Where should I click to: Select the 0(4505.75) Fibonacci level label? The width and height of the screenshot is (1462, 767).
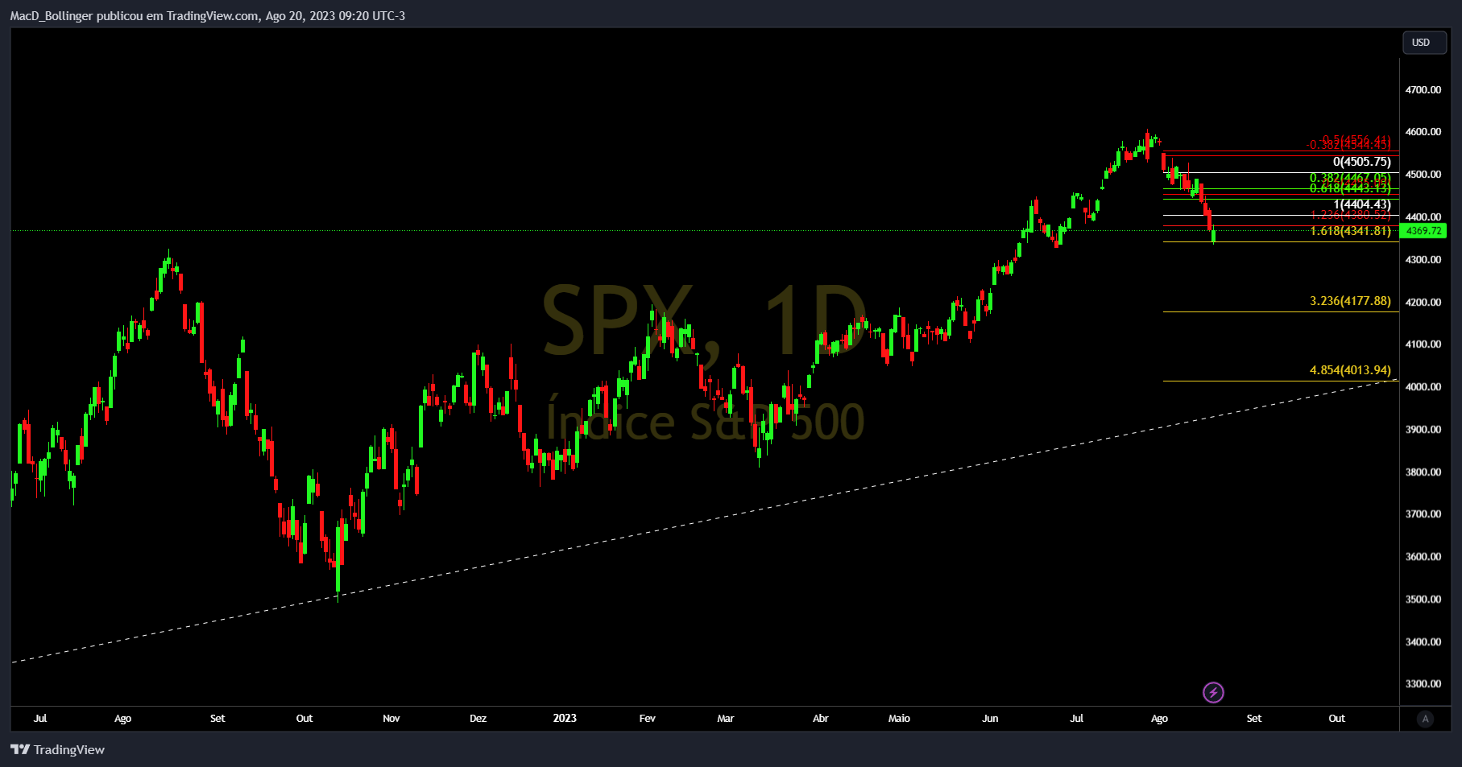[1362, 162]
